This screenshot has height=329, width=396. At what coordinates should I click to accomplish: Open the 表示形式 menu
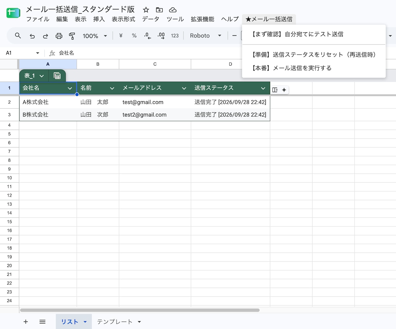point(123,19)
